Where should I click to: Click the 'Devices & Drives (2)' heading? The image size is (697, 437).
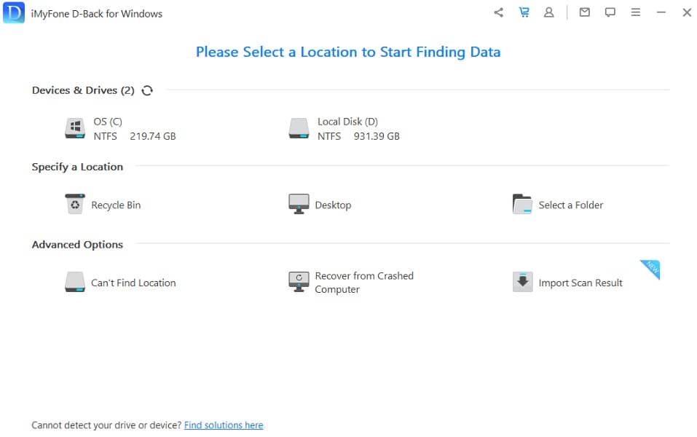click(x=83, y=90)
